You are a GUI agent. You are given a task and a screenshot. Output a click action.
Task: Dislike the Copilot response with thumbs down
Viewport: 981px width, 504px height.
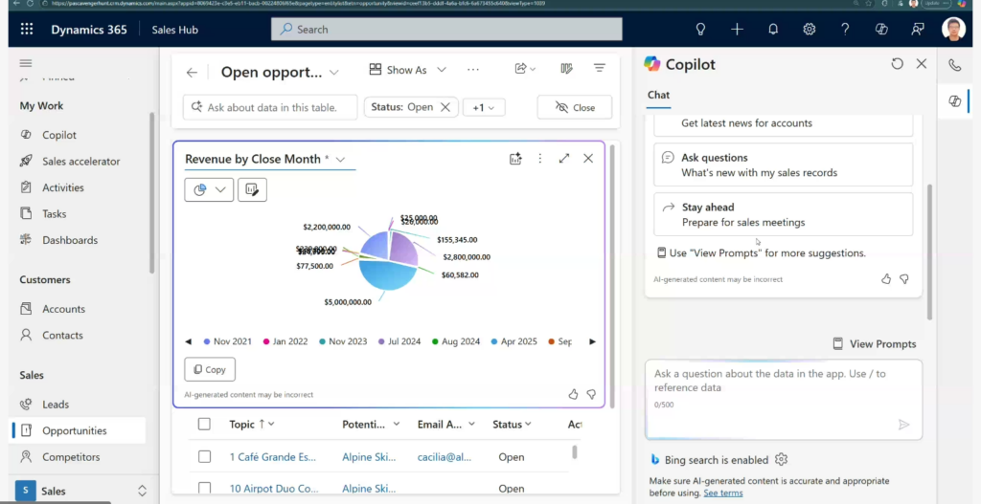point(904,279)
